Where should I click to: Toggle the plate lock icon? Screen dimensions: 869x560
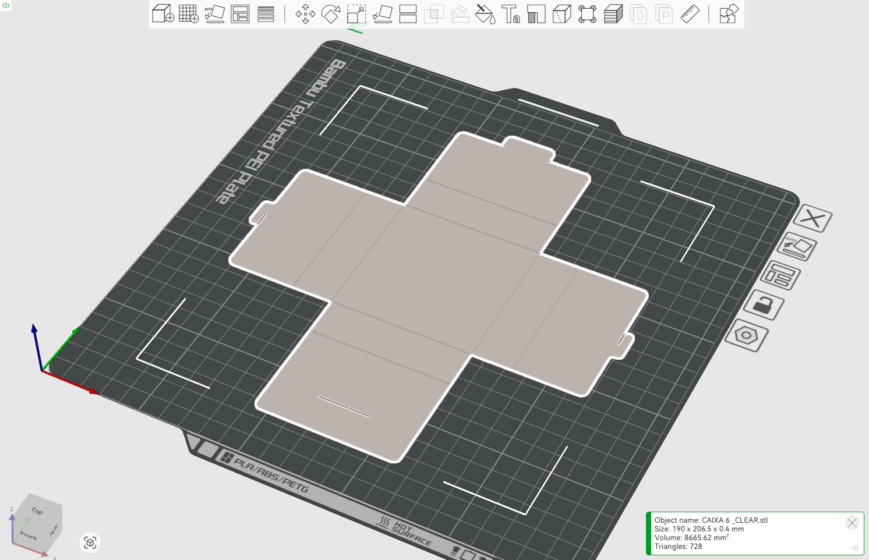764,304
